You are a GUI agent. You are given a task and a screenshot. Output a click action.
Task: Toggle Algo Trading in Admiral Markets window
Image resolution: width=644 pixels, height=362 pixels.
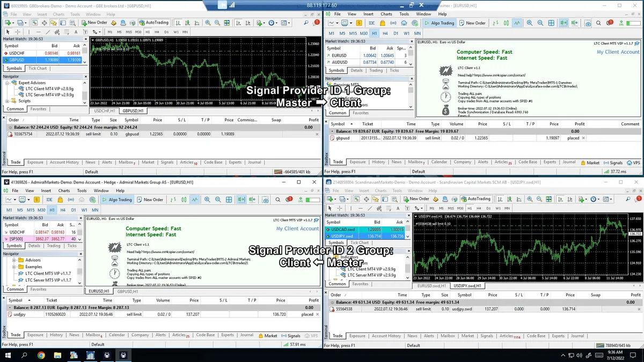(x=116, y=200)
